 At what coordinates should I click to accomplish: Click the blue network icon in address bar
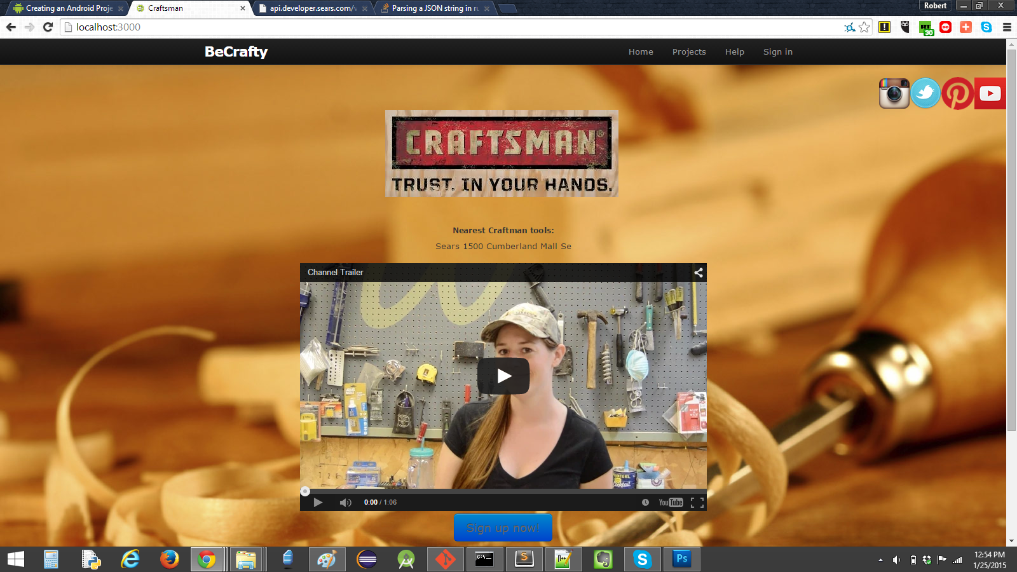coord(849,27)
